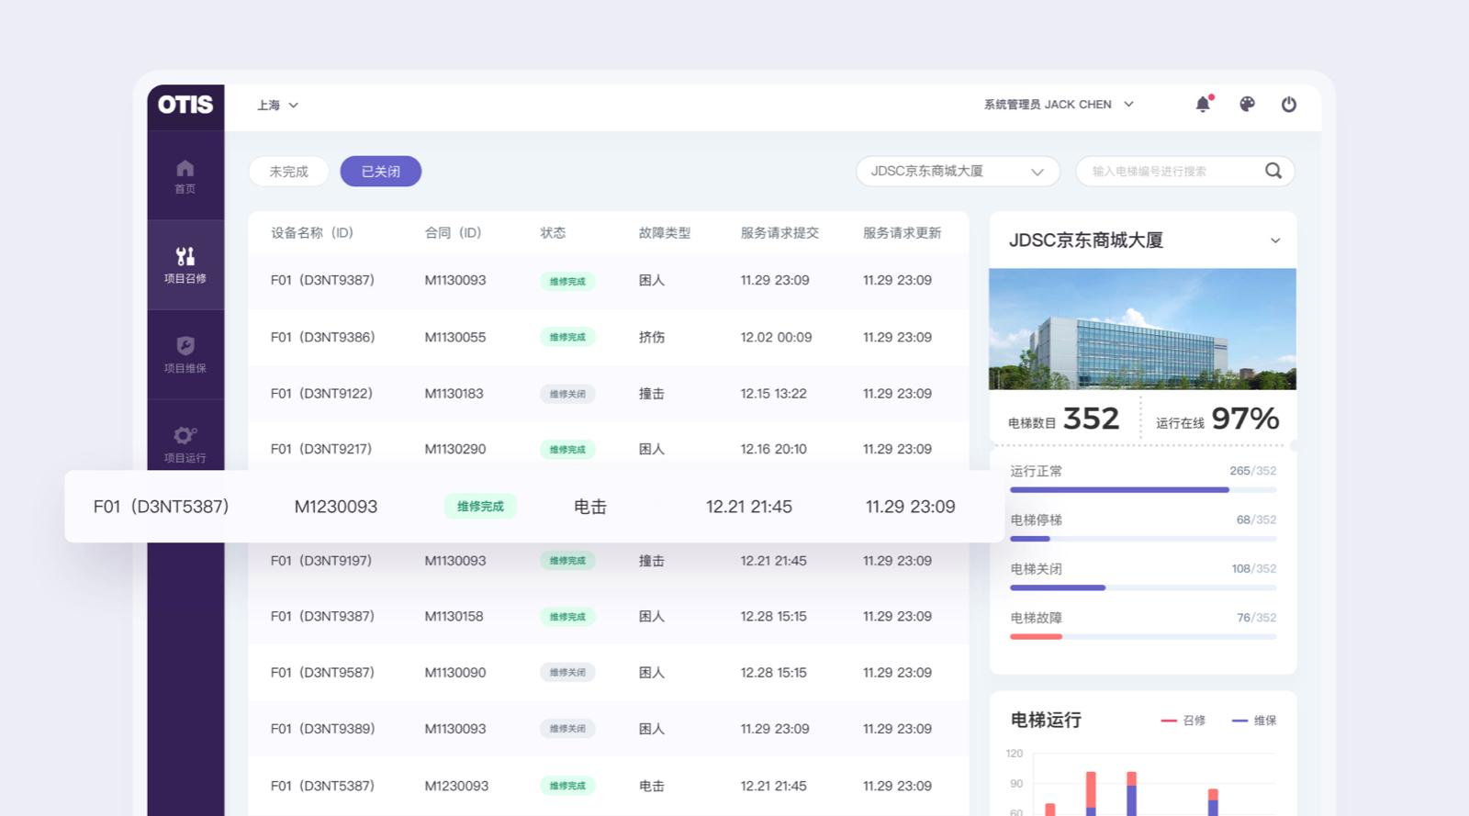
Task: Toggle the 维保 legend in chart
Action: 1254,721
